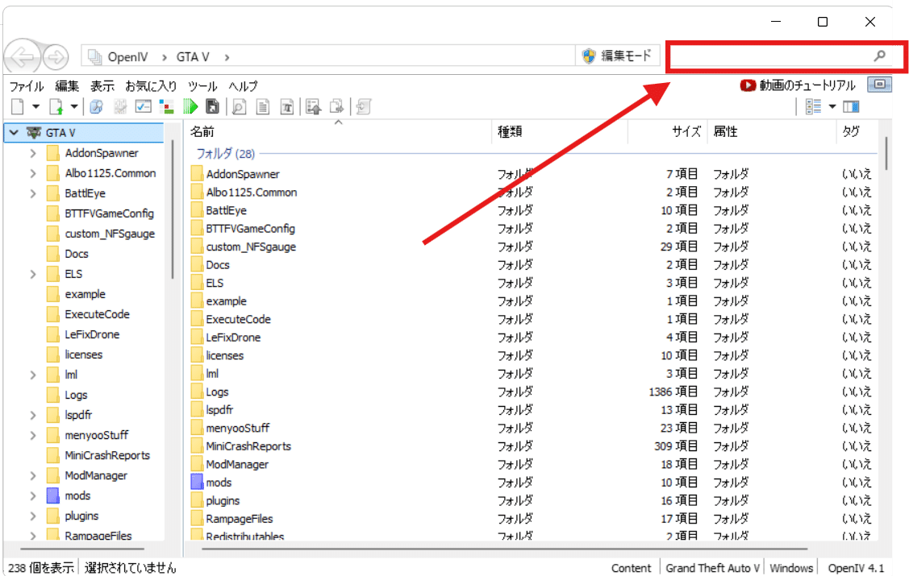
Task: Open the 表示 menu
Action: (102, 86)
